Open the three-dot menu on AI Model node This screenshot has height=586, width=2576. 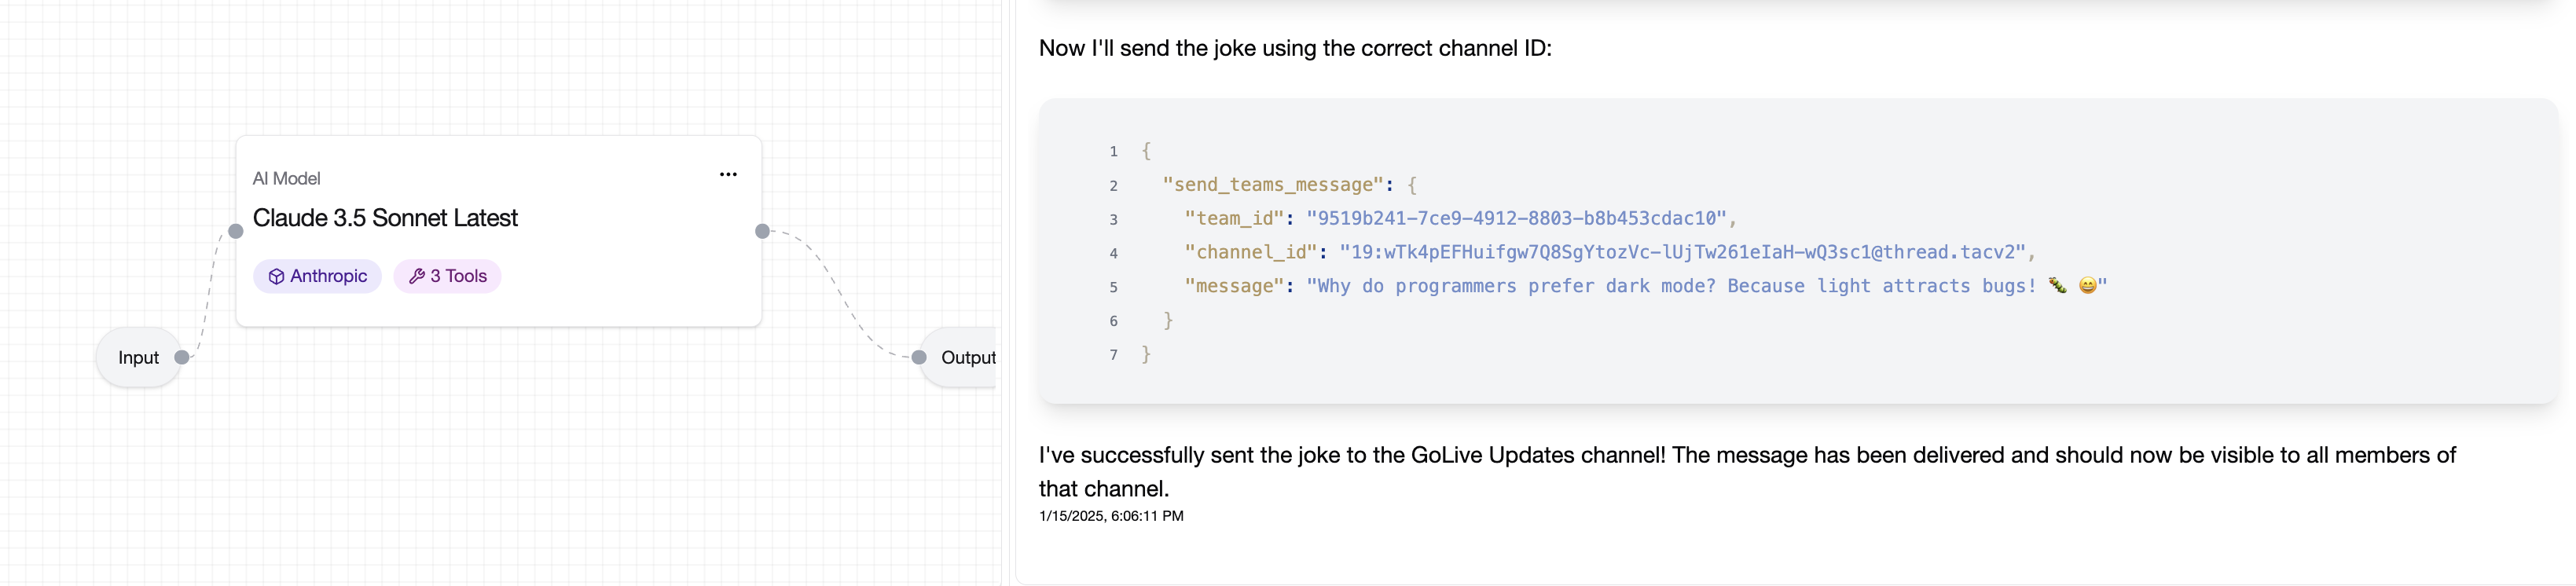pos(728,174)
